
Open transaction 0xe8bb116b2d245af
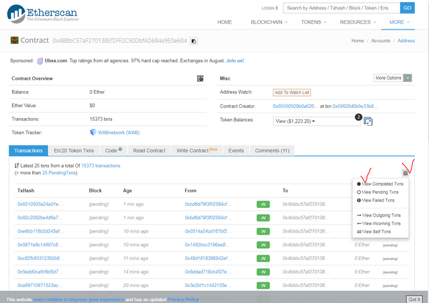coord(41,231)
